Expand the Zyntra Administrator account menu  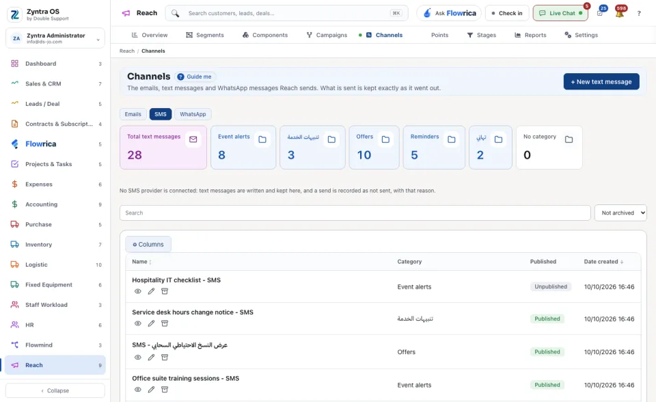(x=55, y=38)
